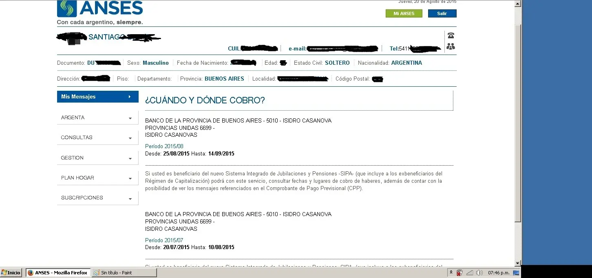Click the Período 2015/08 text
The image size is (592, 278).
(164, 147)
